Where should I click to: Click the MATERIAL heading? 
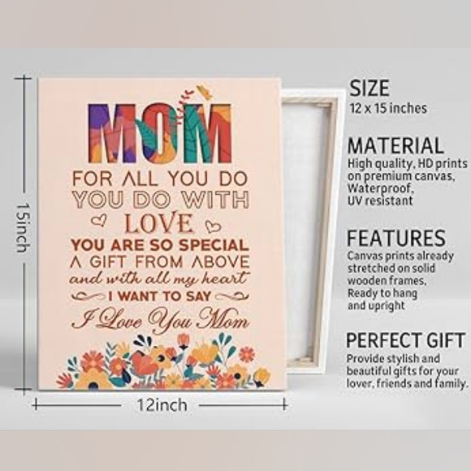pyautogui.click(x=395, y=145)
